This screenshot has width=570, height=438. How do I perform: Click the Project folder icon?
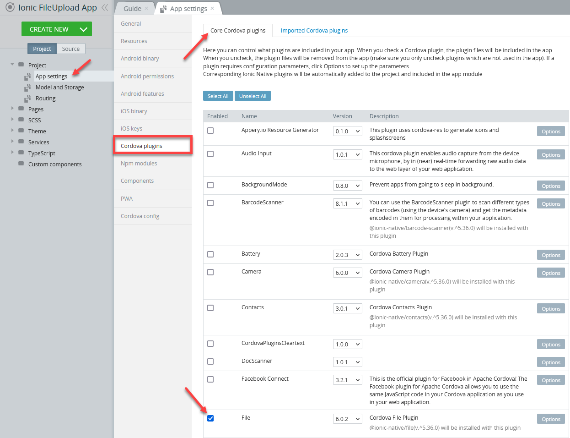(x=21, y=65)
